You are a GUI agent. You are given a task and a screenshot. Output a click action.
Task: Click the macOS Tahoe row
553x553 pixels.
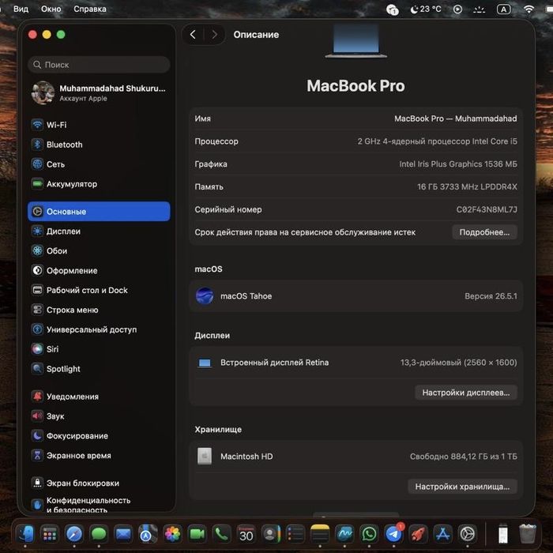click(x=355, y=296)
